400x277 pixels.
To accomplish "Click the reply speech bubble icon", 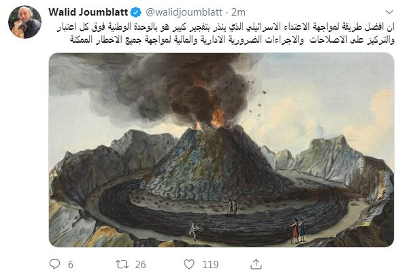I will tap(54, 264).
